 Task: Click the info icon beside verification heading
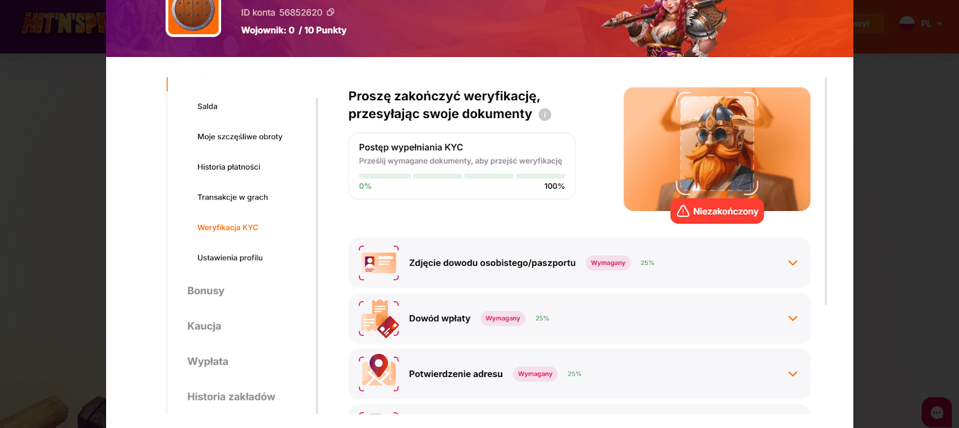click(544, 114)
